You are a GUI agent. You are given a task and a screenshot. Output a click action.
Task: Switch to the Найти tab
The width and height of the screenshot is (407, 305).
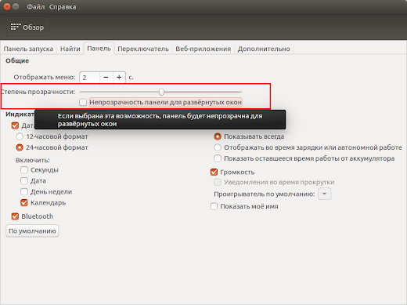[x=70, y=49]
